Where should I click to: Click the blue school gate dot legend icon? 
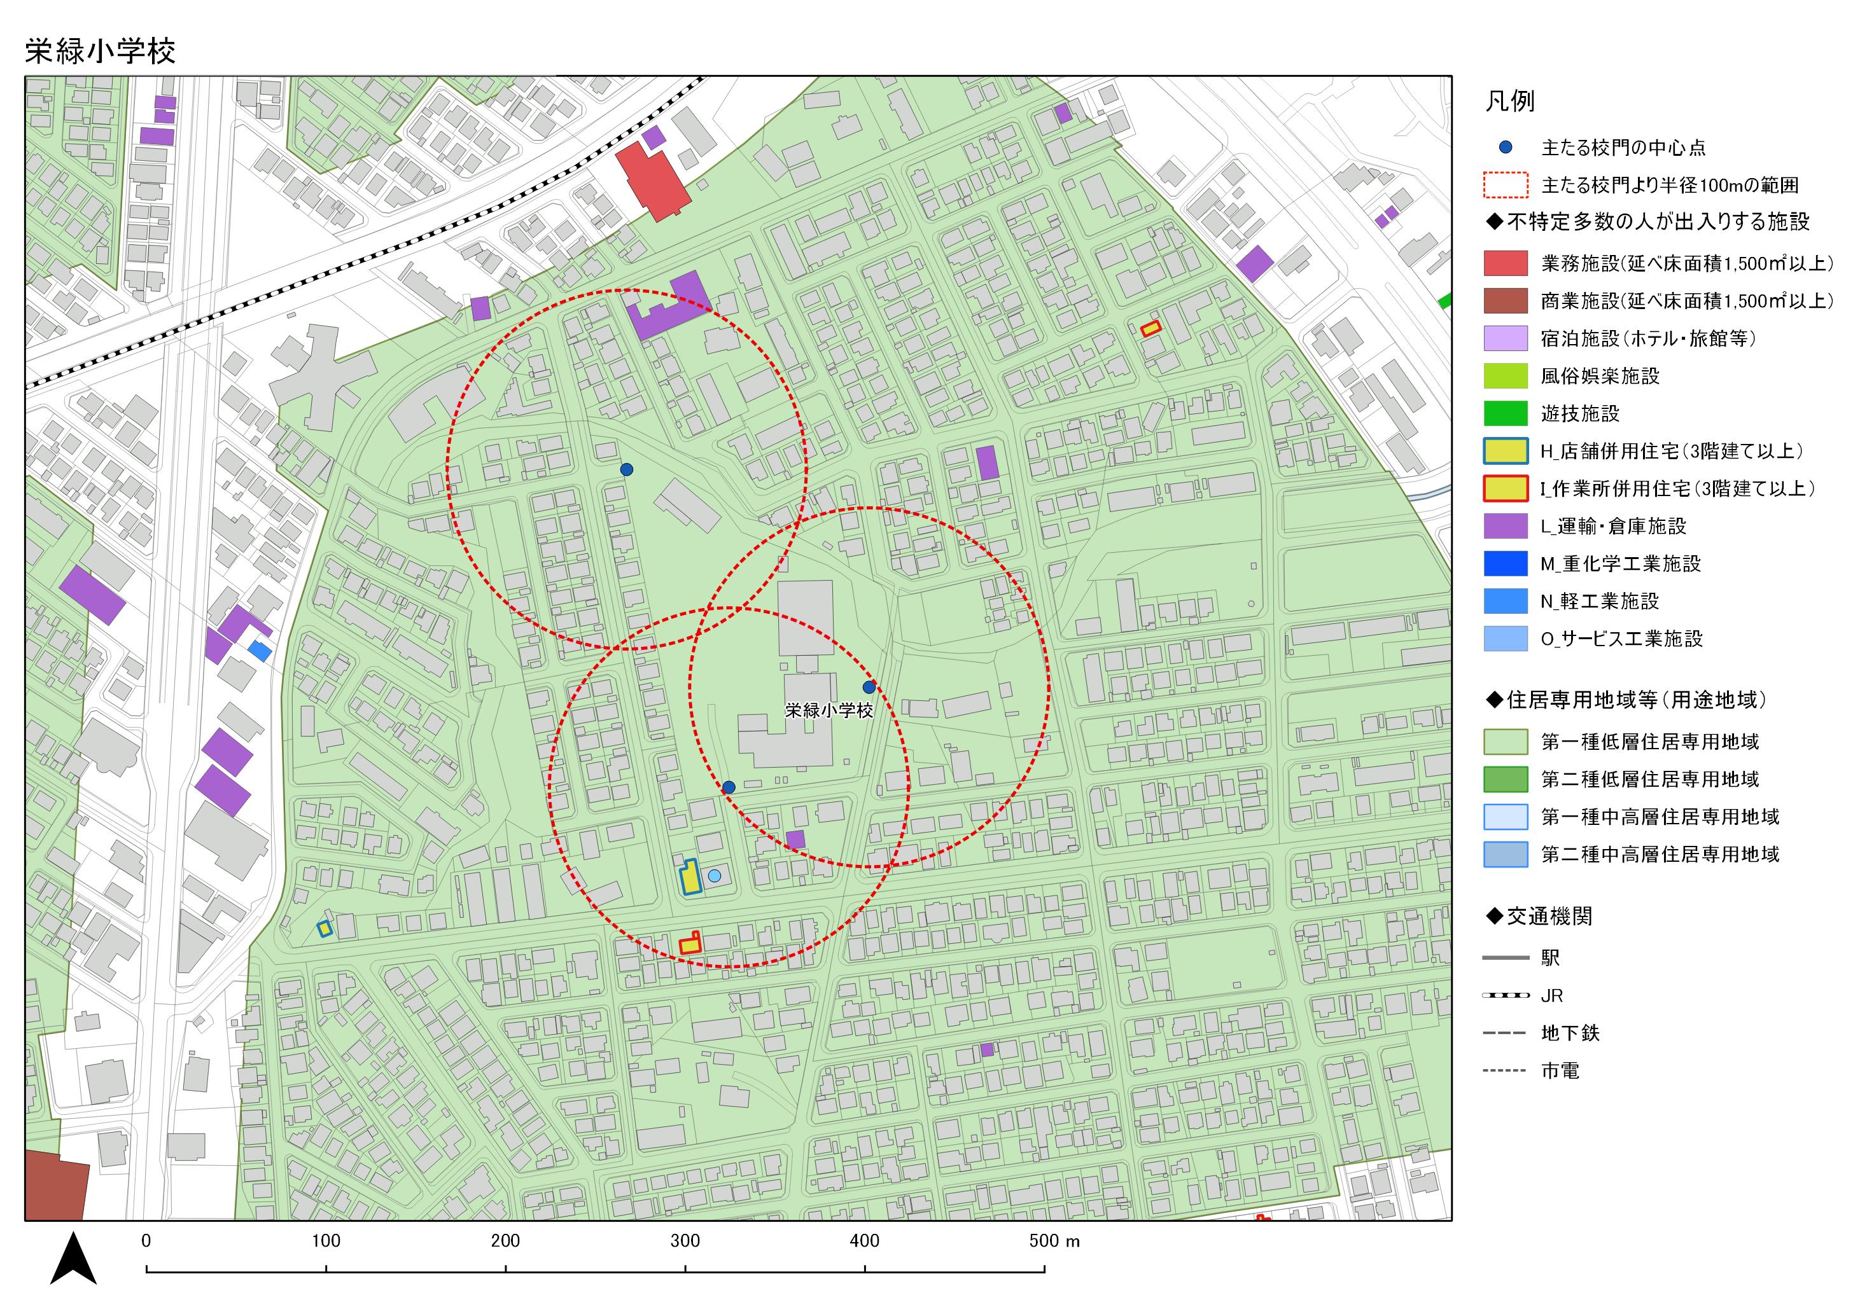pyautogui.click(x=1505, y=148)
